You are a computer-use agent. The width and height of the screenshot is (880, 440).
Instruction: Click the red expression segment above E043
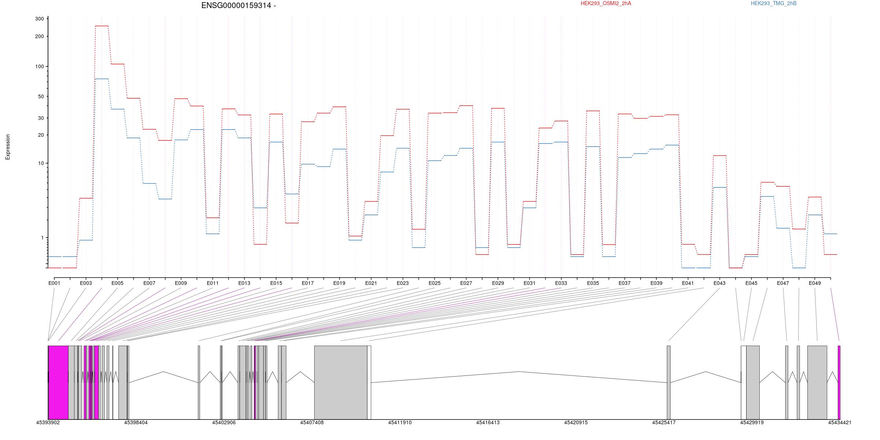coord(720,156)
